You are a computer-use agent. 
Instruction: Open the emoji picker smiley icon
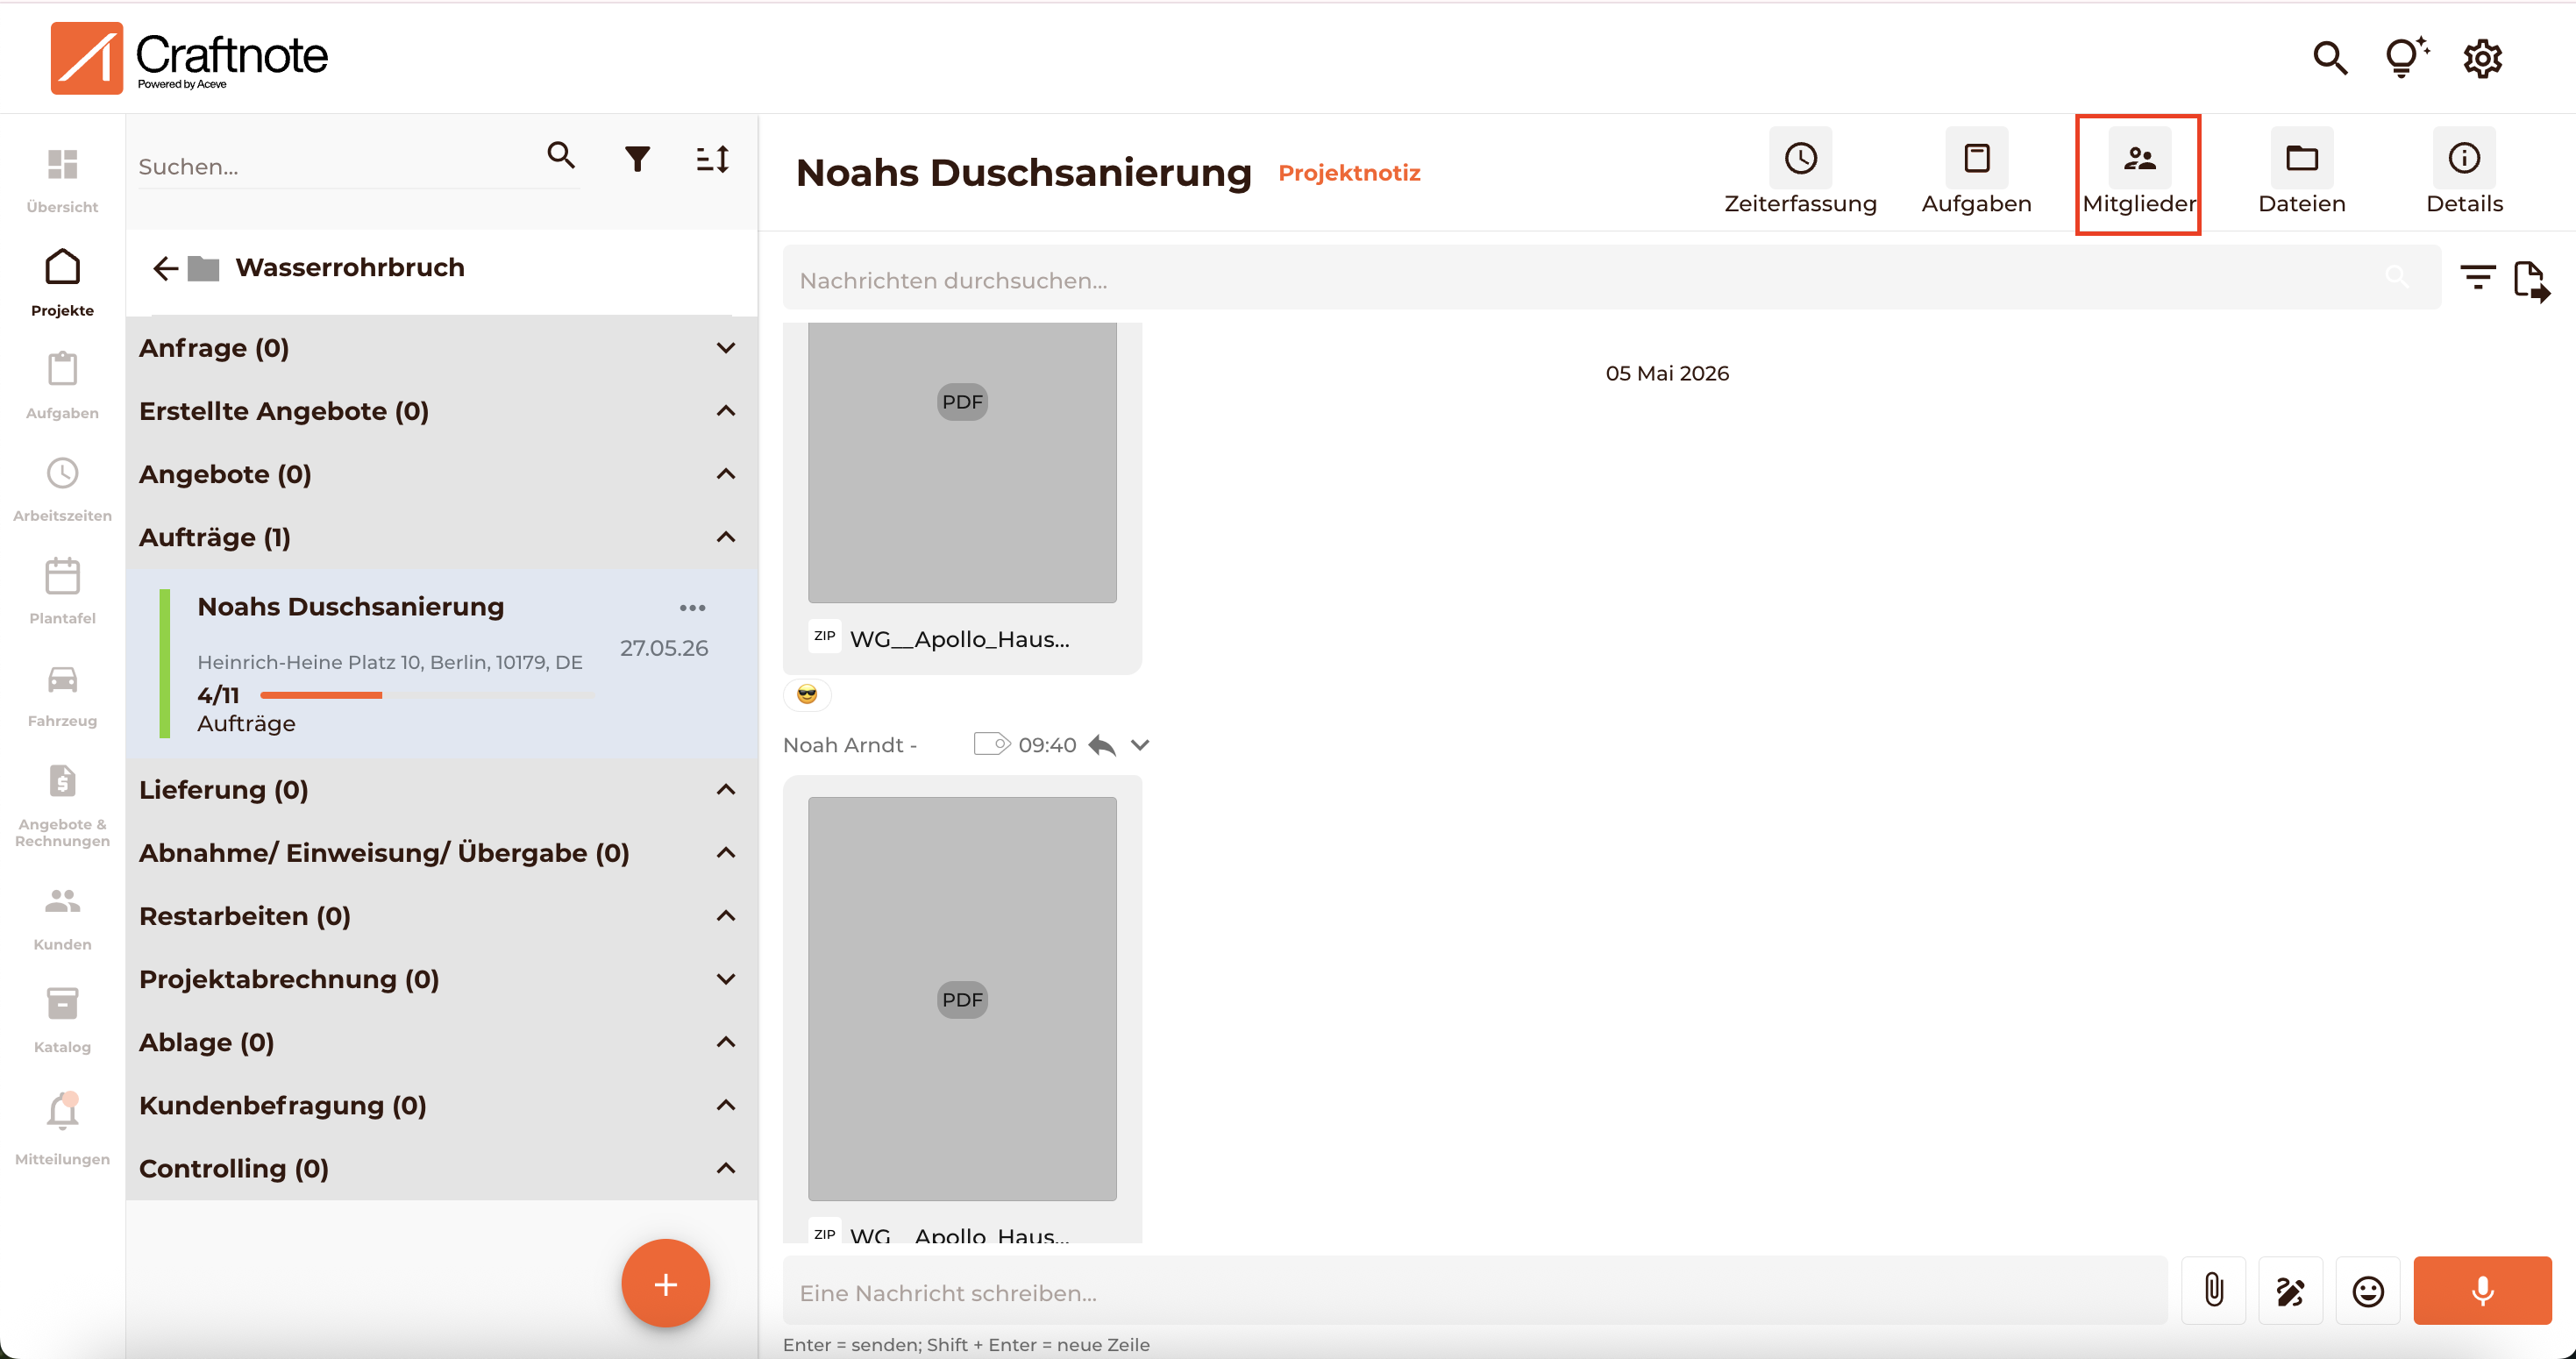click(2367, 1290)
